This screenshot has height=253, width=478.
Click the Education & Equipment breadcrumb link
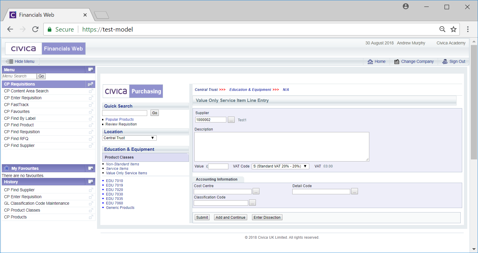pyautogui.click(x=250, y=90)
